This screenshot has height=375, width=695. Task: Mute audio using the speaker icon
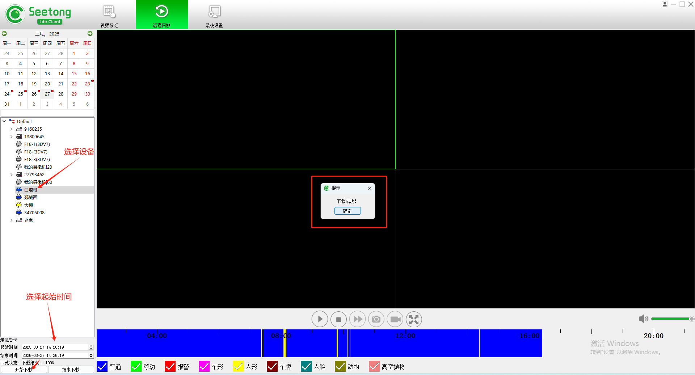point(643,319)
